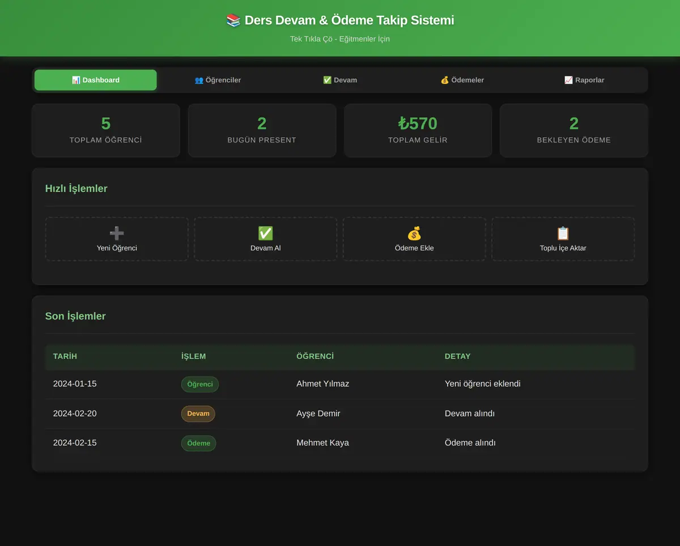Select the Toplam Öğrenci stat card
This screenshot has height=546, width=680.
coord(106,130)
